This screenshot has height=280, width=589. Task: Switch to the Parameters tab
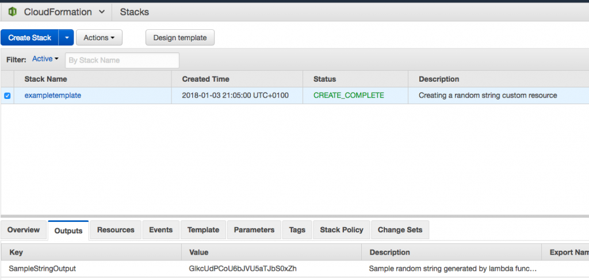click(254, 230)
